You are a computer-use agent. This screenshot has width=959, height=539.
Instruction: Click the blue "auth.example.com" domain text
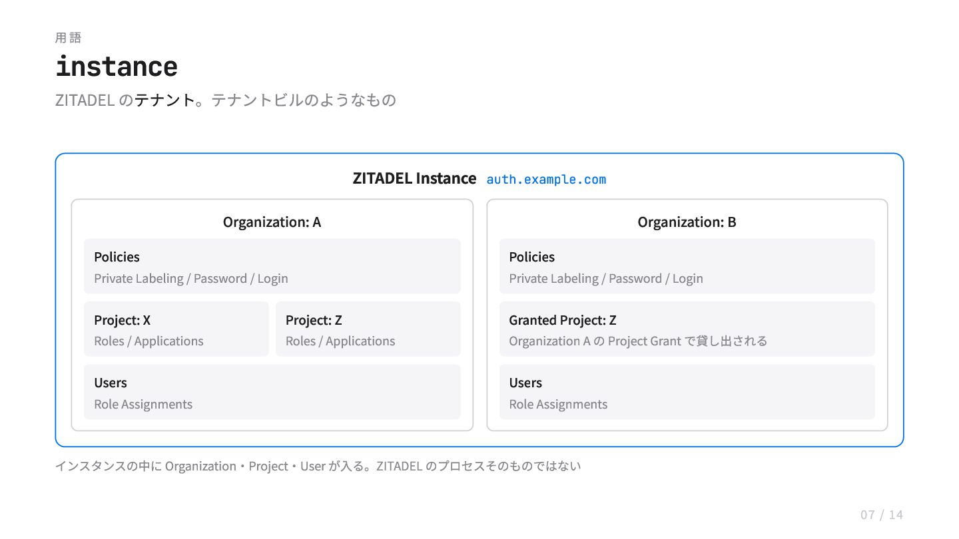(x=546, y=179)
